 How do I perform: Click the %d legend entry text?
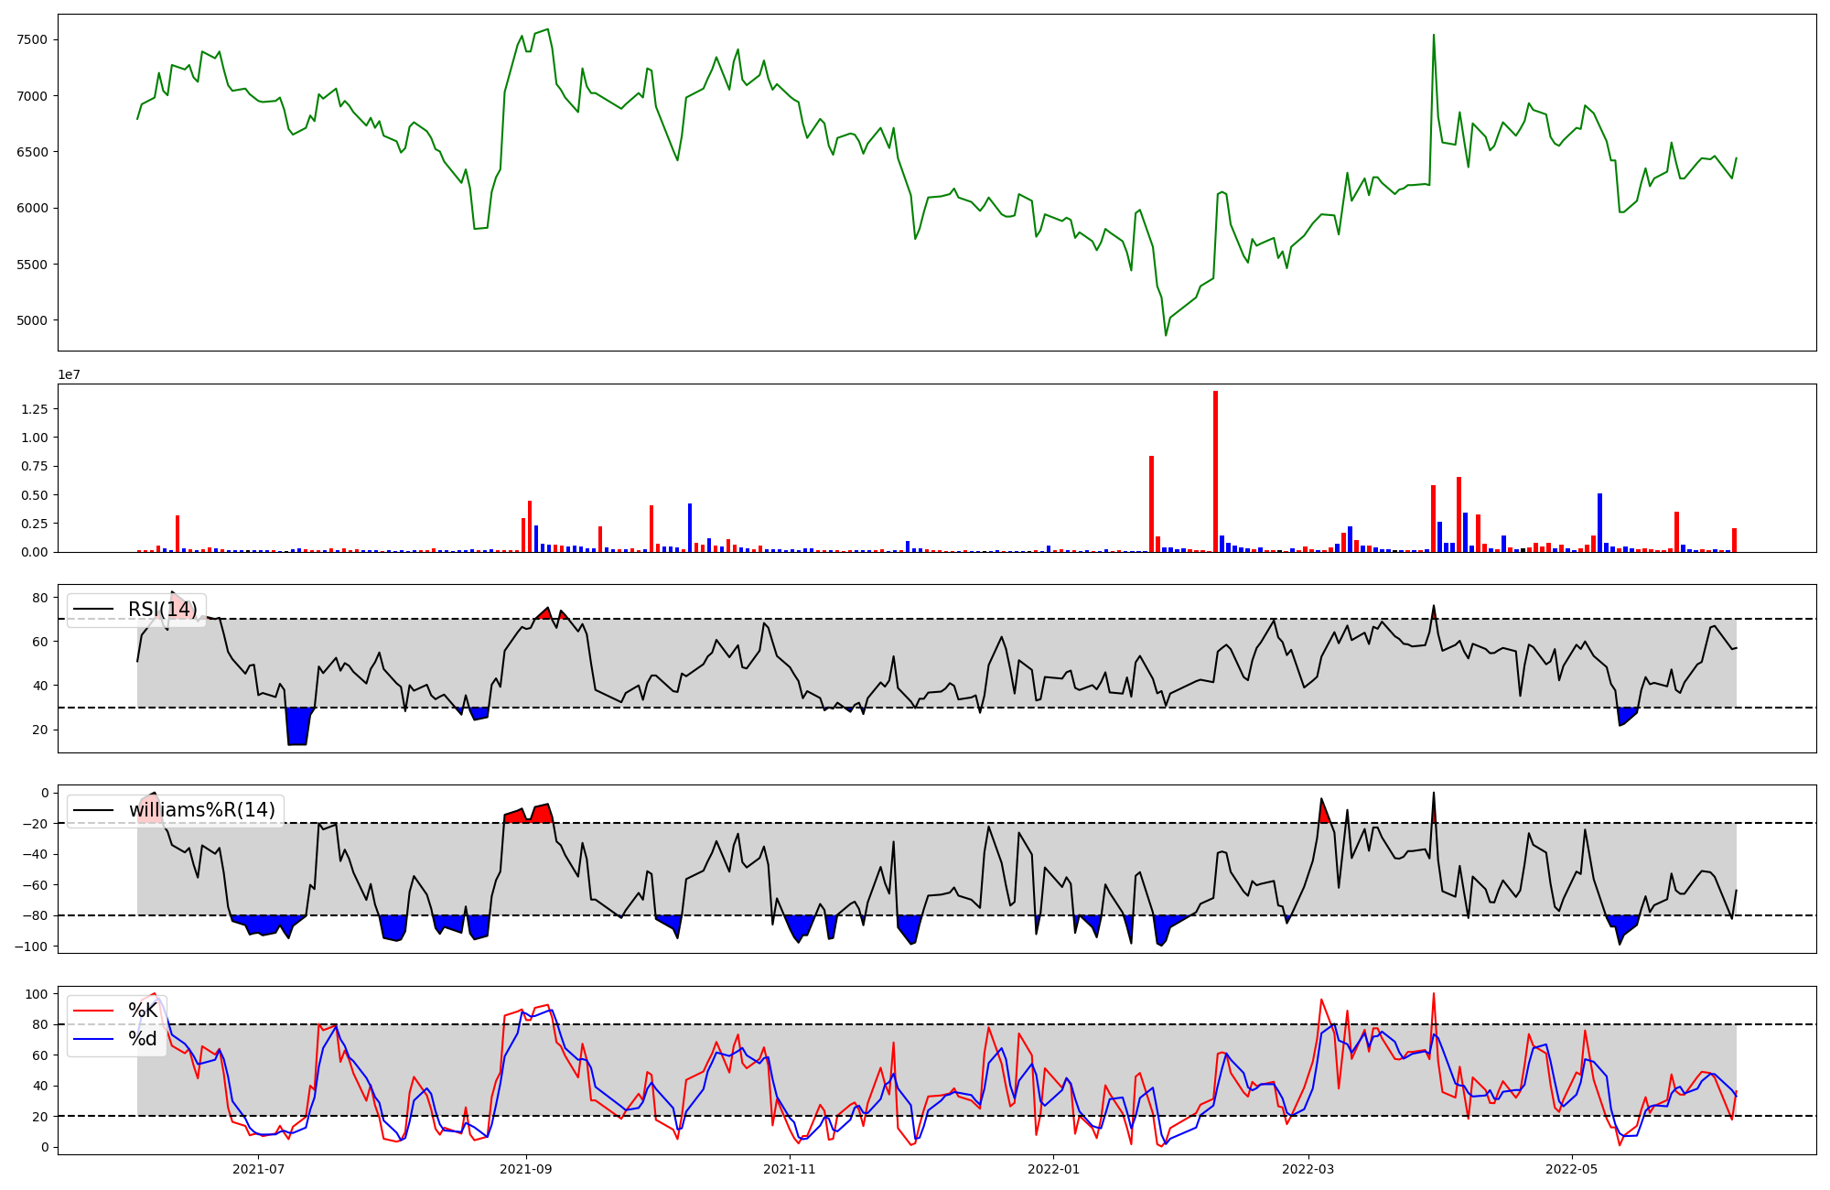143,1039
